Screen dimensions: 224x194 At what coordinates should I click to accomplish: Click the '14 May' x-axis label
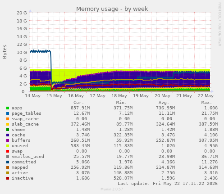click(33, 96)
